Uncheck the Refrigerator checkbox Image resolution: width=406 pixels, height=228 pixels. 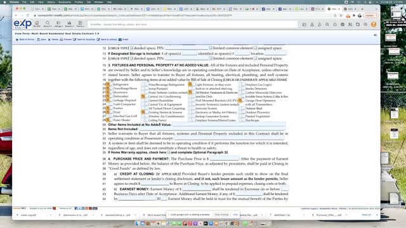tap(108, 84)
